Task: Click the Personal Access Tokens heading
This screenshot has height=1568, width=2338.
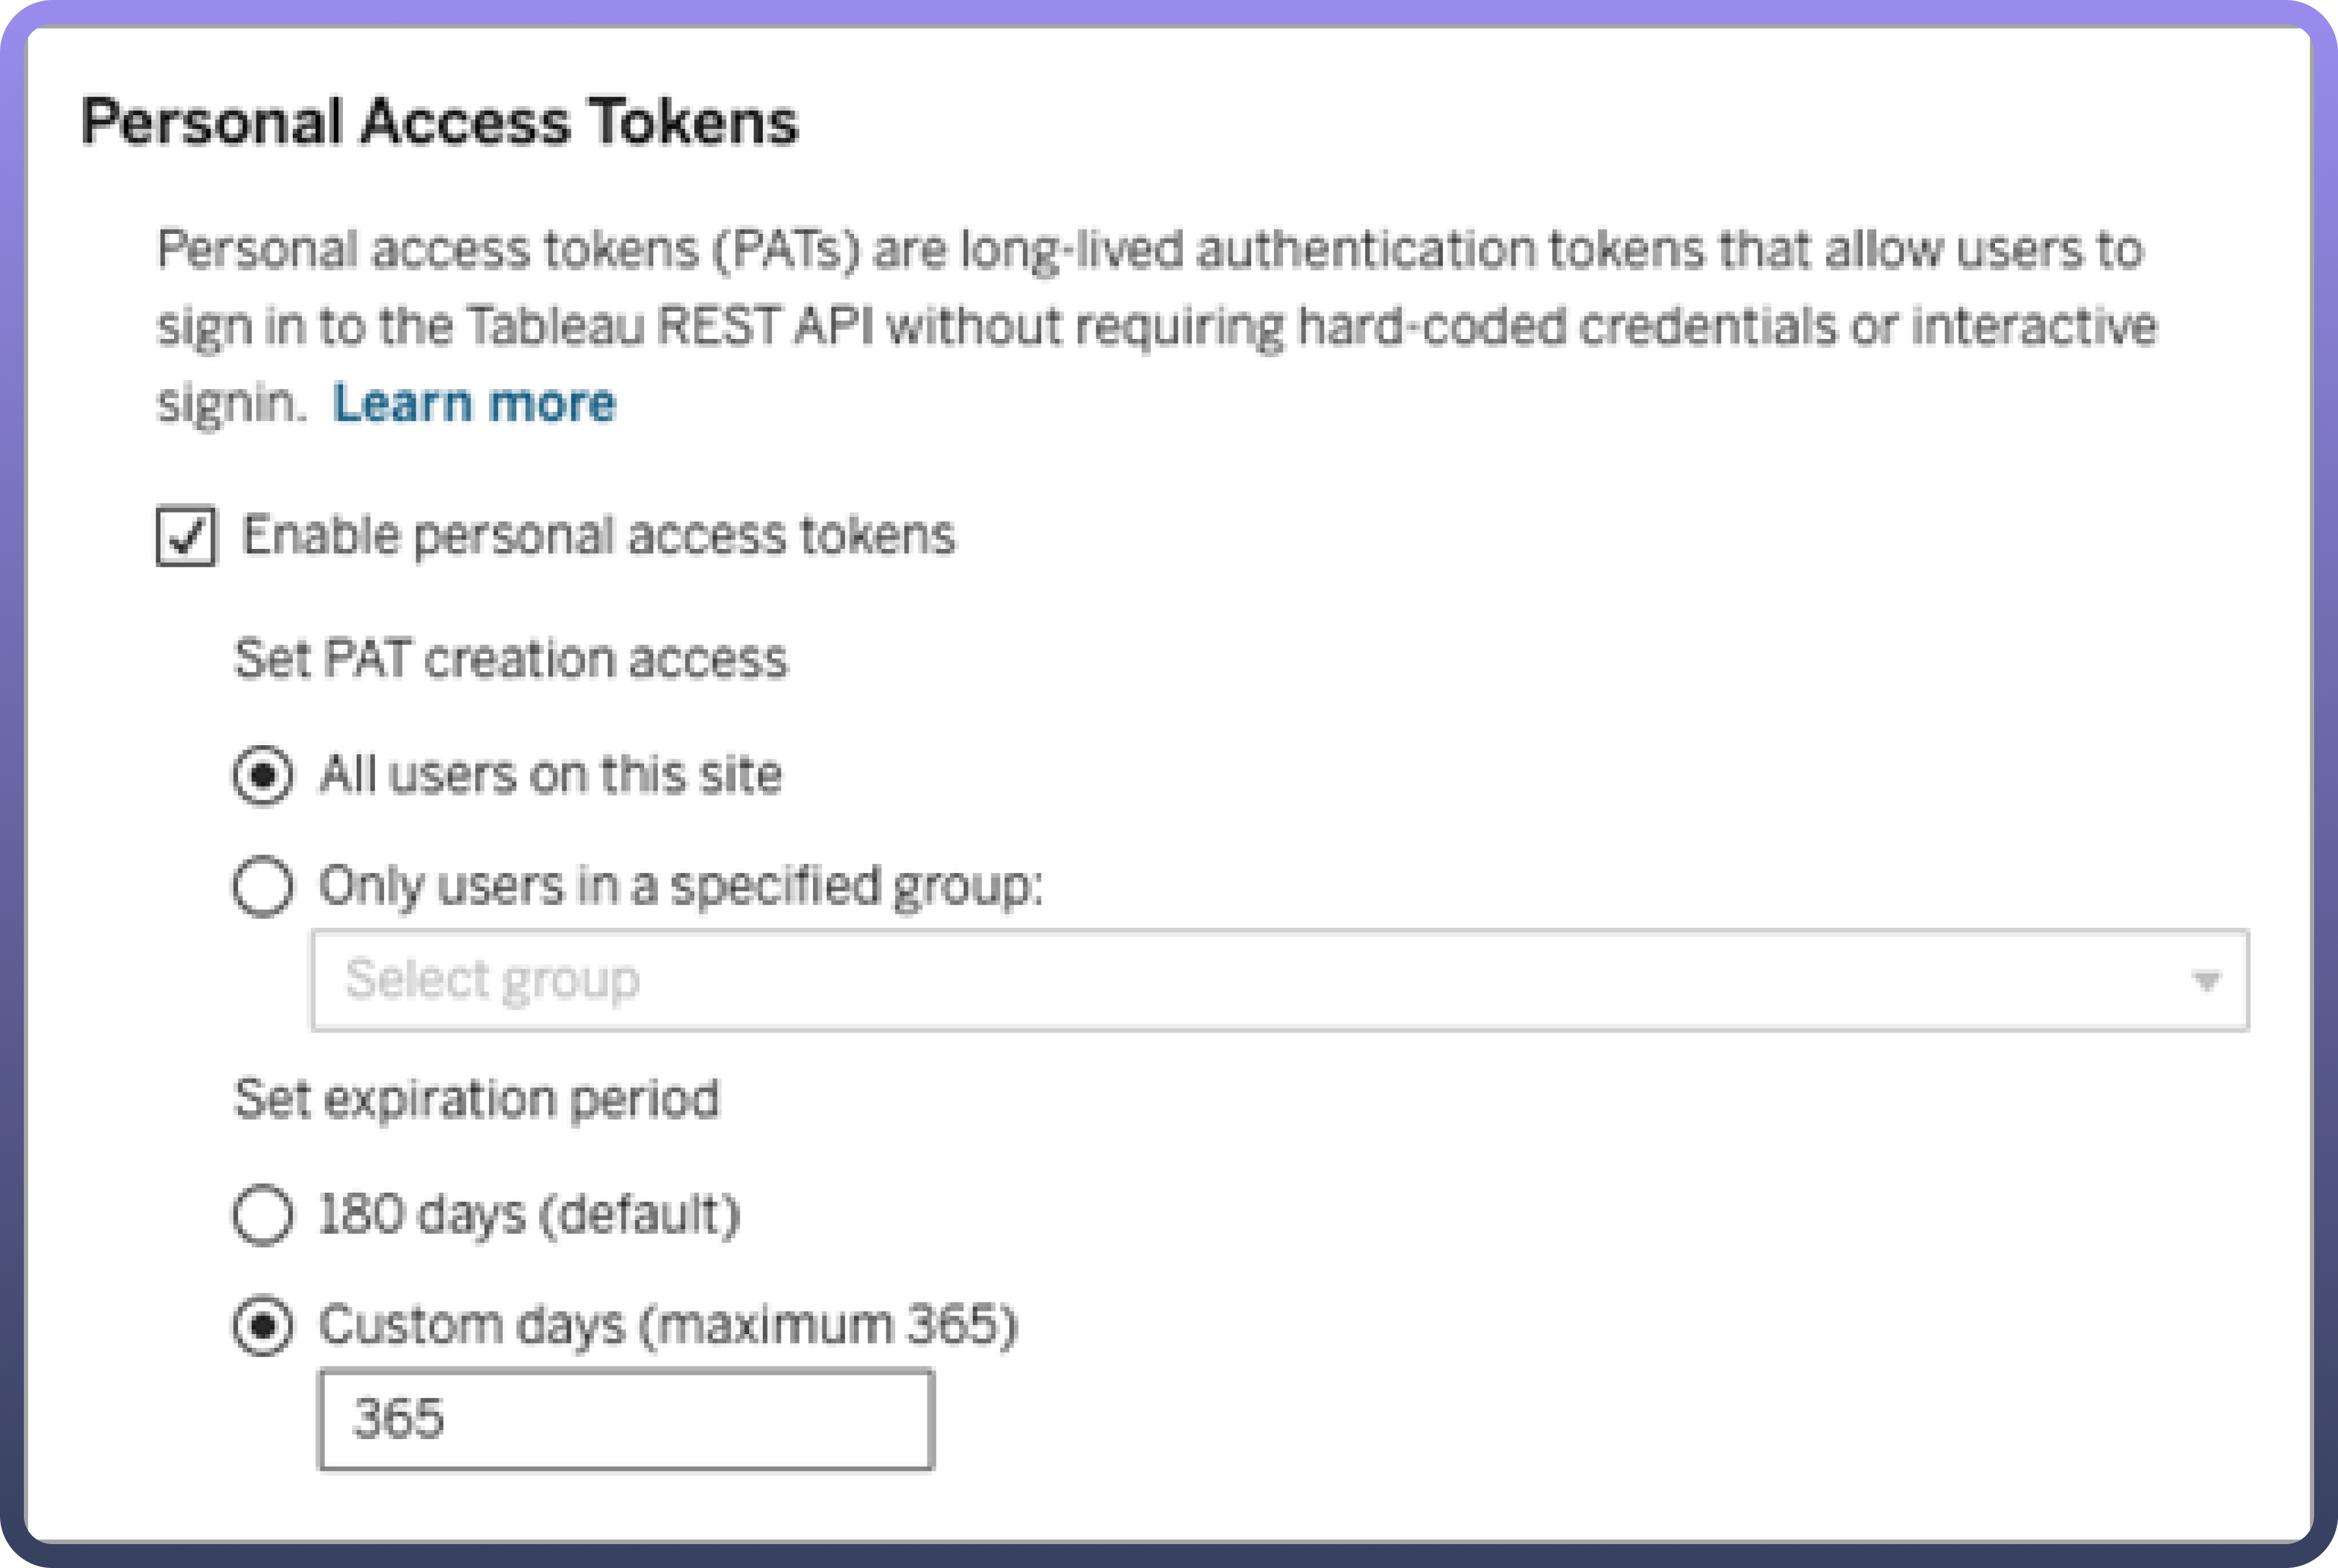Action: point(439,122)
